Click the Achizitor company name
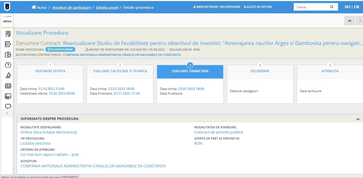Viewport: 363px width, 178px height. coord(93,166)
